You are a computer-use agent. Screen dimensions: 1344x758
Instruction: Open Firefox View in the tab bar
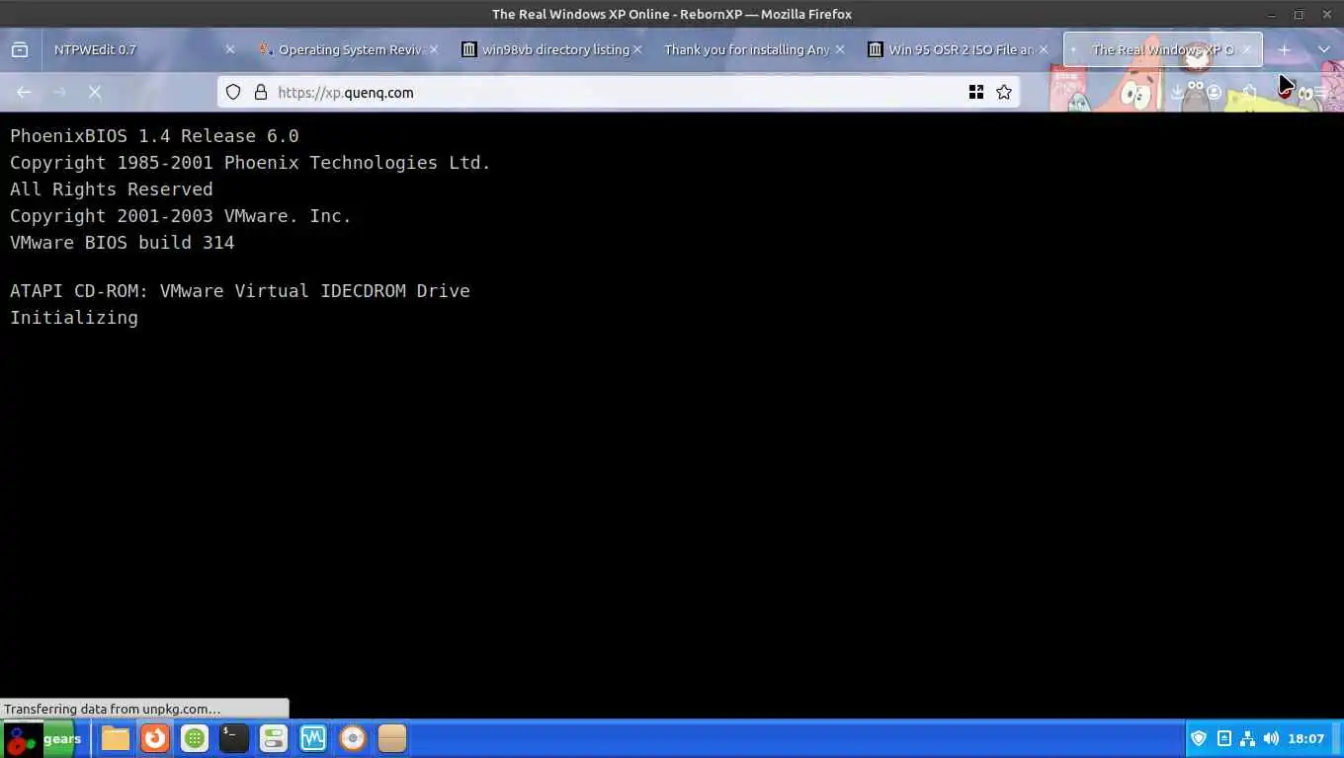20,49
